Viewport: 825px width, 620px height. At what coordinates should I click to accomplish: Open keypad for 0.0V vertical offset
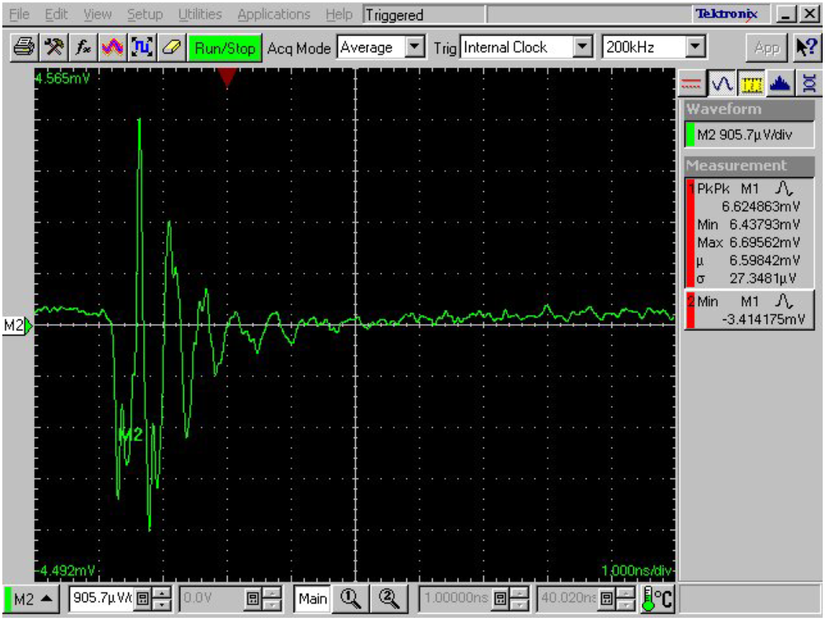253,598
